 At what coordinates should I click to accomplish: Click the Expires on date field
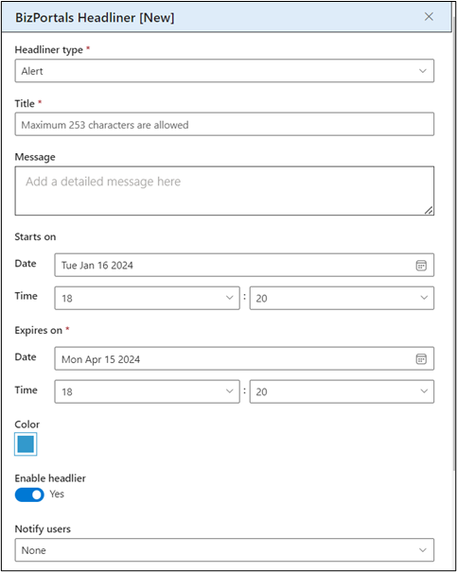coord(244,359)
